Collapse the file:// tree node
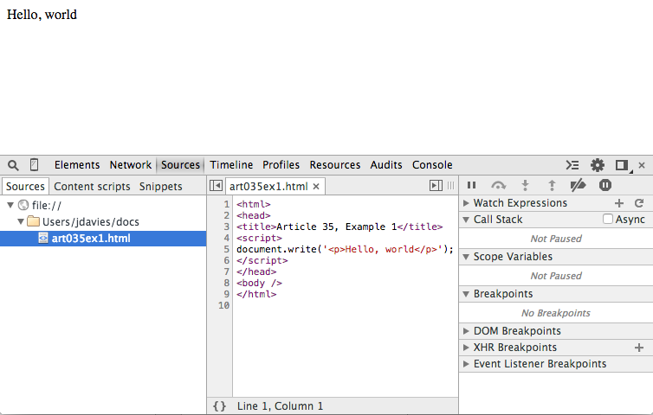The image size is (653, 415). coord(11,205)
